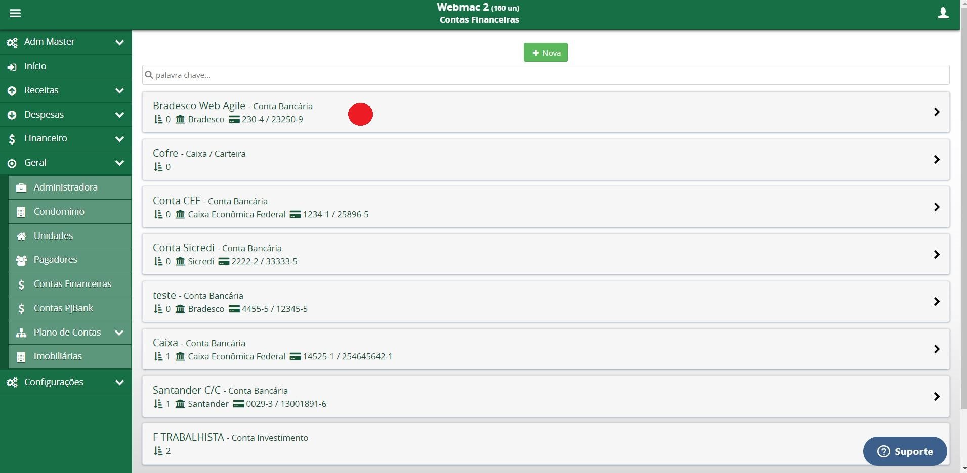Focus the palavra chave search field
The image size is (967, 473).
click(545, 75)
